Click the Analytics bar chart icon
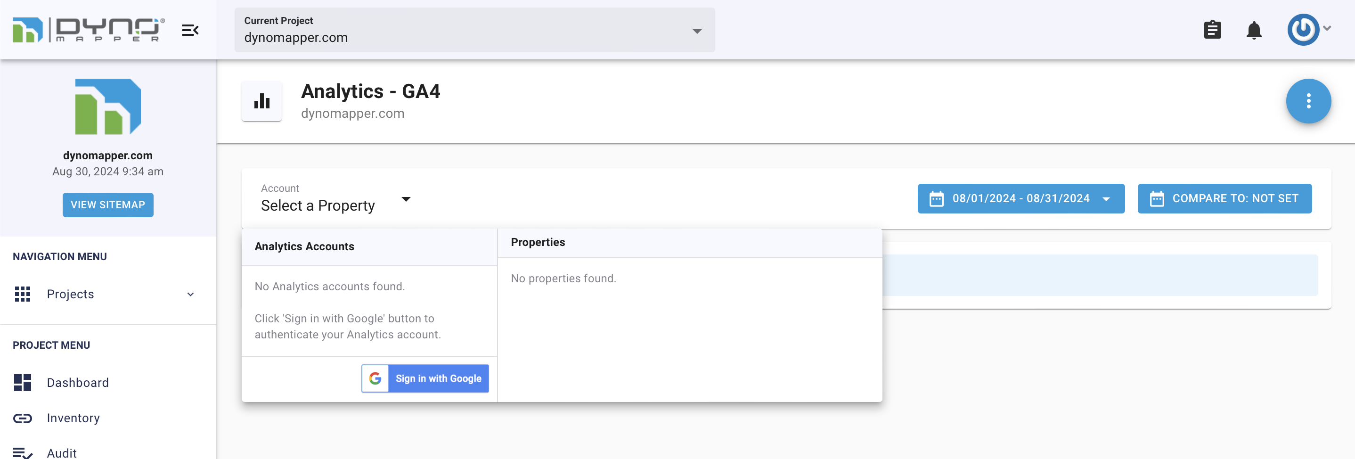This screenshot has width=1355, height=459. tap(262, 101)
